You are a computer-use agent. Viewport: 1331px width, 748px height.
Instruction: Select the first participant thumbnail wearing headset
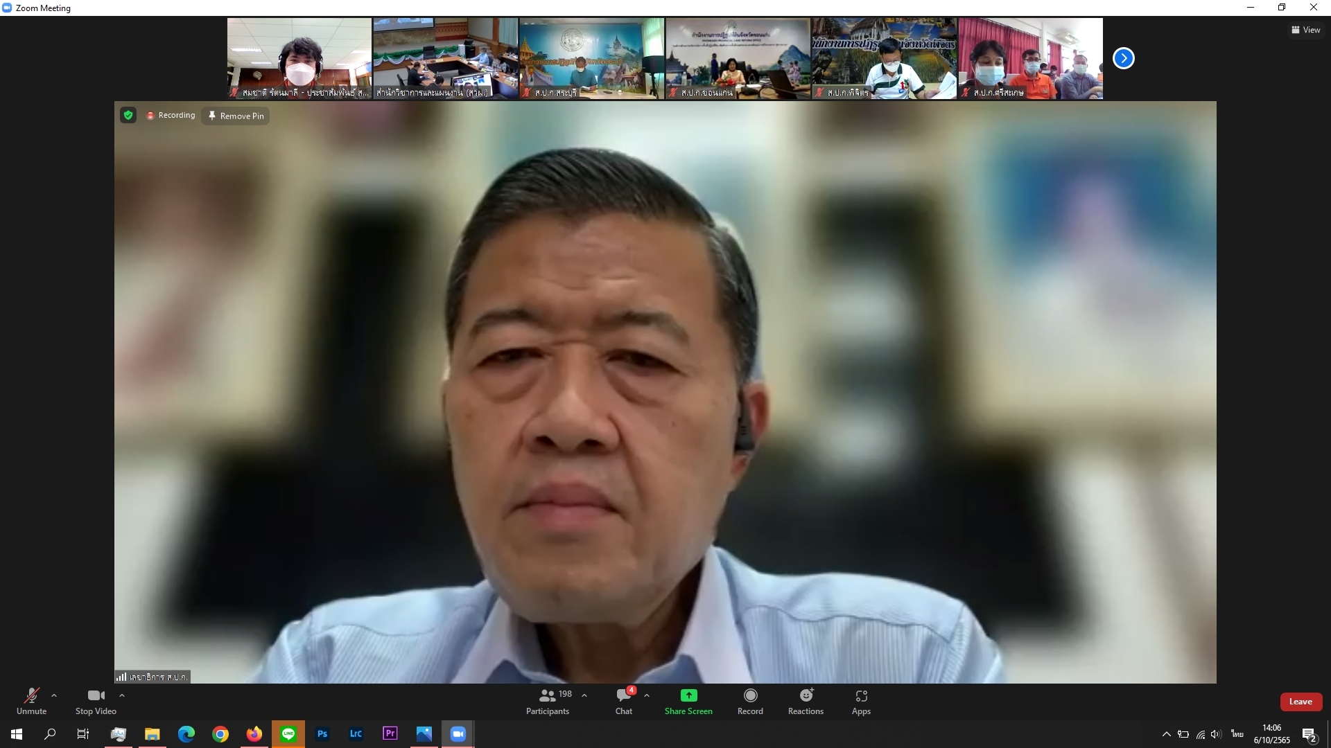pos(299,59)
